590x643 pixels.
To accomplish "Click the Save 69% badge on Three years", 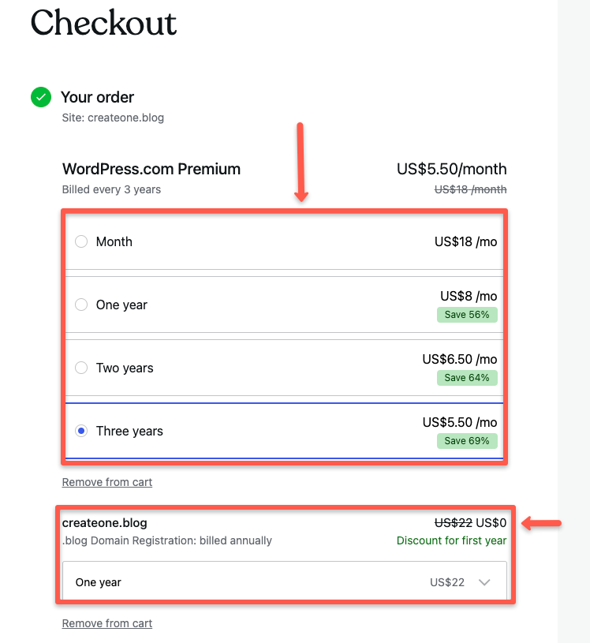I will coord(467,440).
